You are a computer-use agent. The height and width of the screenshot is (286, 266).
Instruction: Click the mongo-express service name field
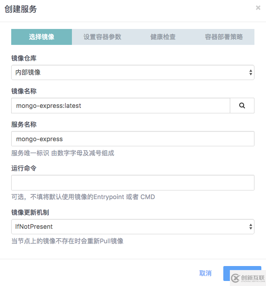tap(133, 139)
